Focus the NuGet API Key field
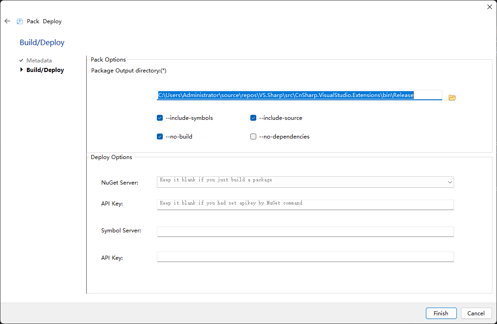Viewport: 497px width, 324px height. pos(305,204)
